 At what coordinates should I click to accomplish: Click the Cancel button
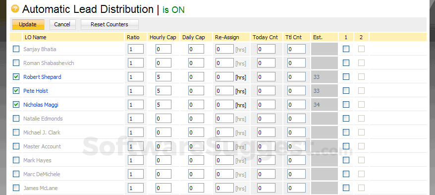[x=62, y=24]
